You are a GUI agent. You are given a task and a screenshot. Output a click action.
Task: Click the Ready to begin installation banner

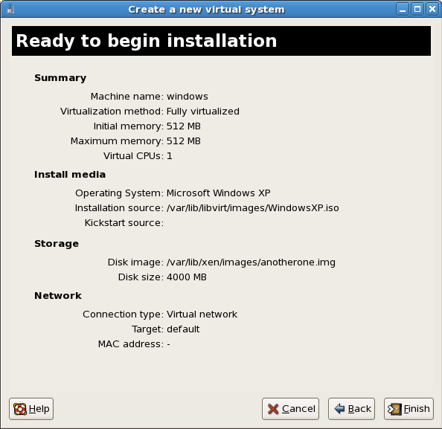(x=221, y=41)
